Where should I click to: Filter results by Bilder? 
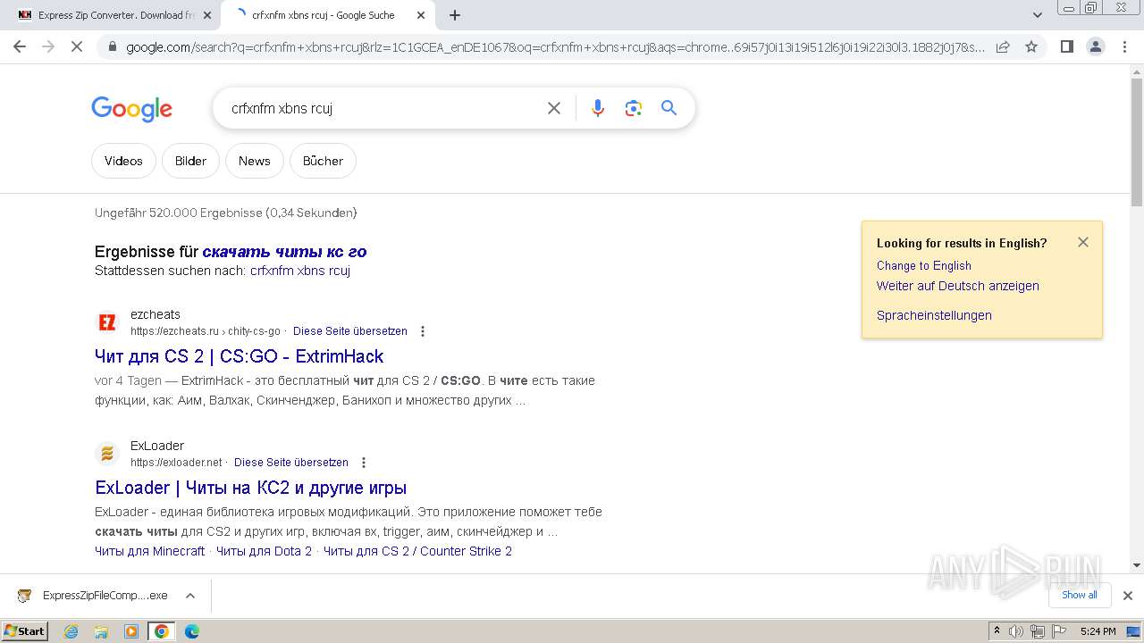pyautogui.click(x=190, y=161)
